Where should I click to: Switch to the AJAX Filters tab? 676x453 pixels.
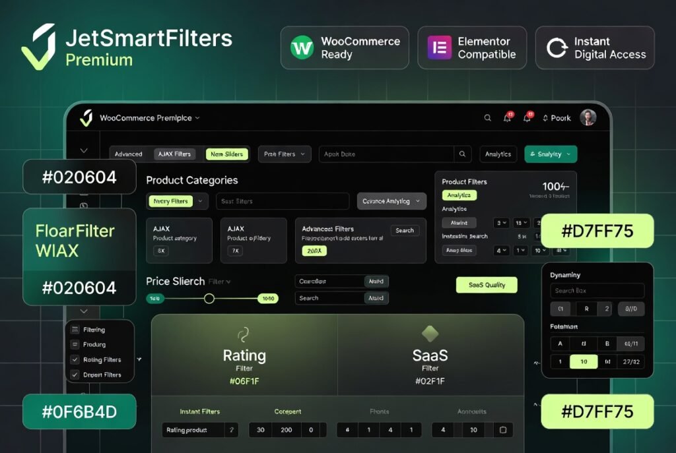(x=174, y=154)
